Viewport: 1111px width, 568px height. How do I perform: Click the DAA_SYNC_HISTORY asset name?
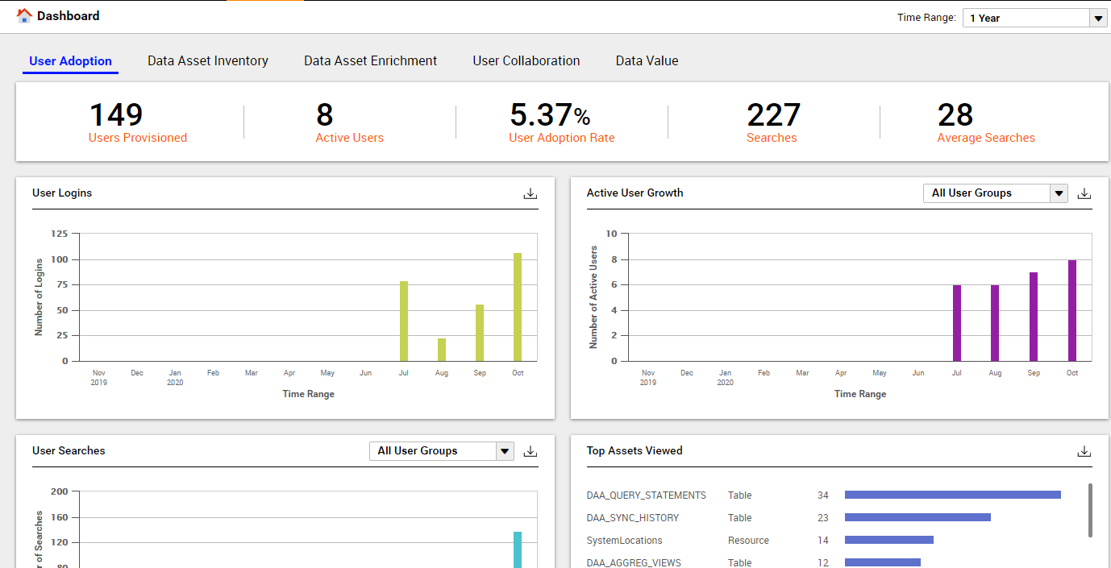pyautogui.click(x=633, y=518)
